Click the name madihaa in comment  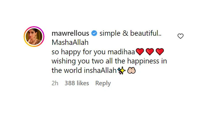point(121,52)
